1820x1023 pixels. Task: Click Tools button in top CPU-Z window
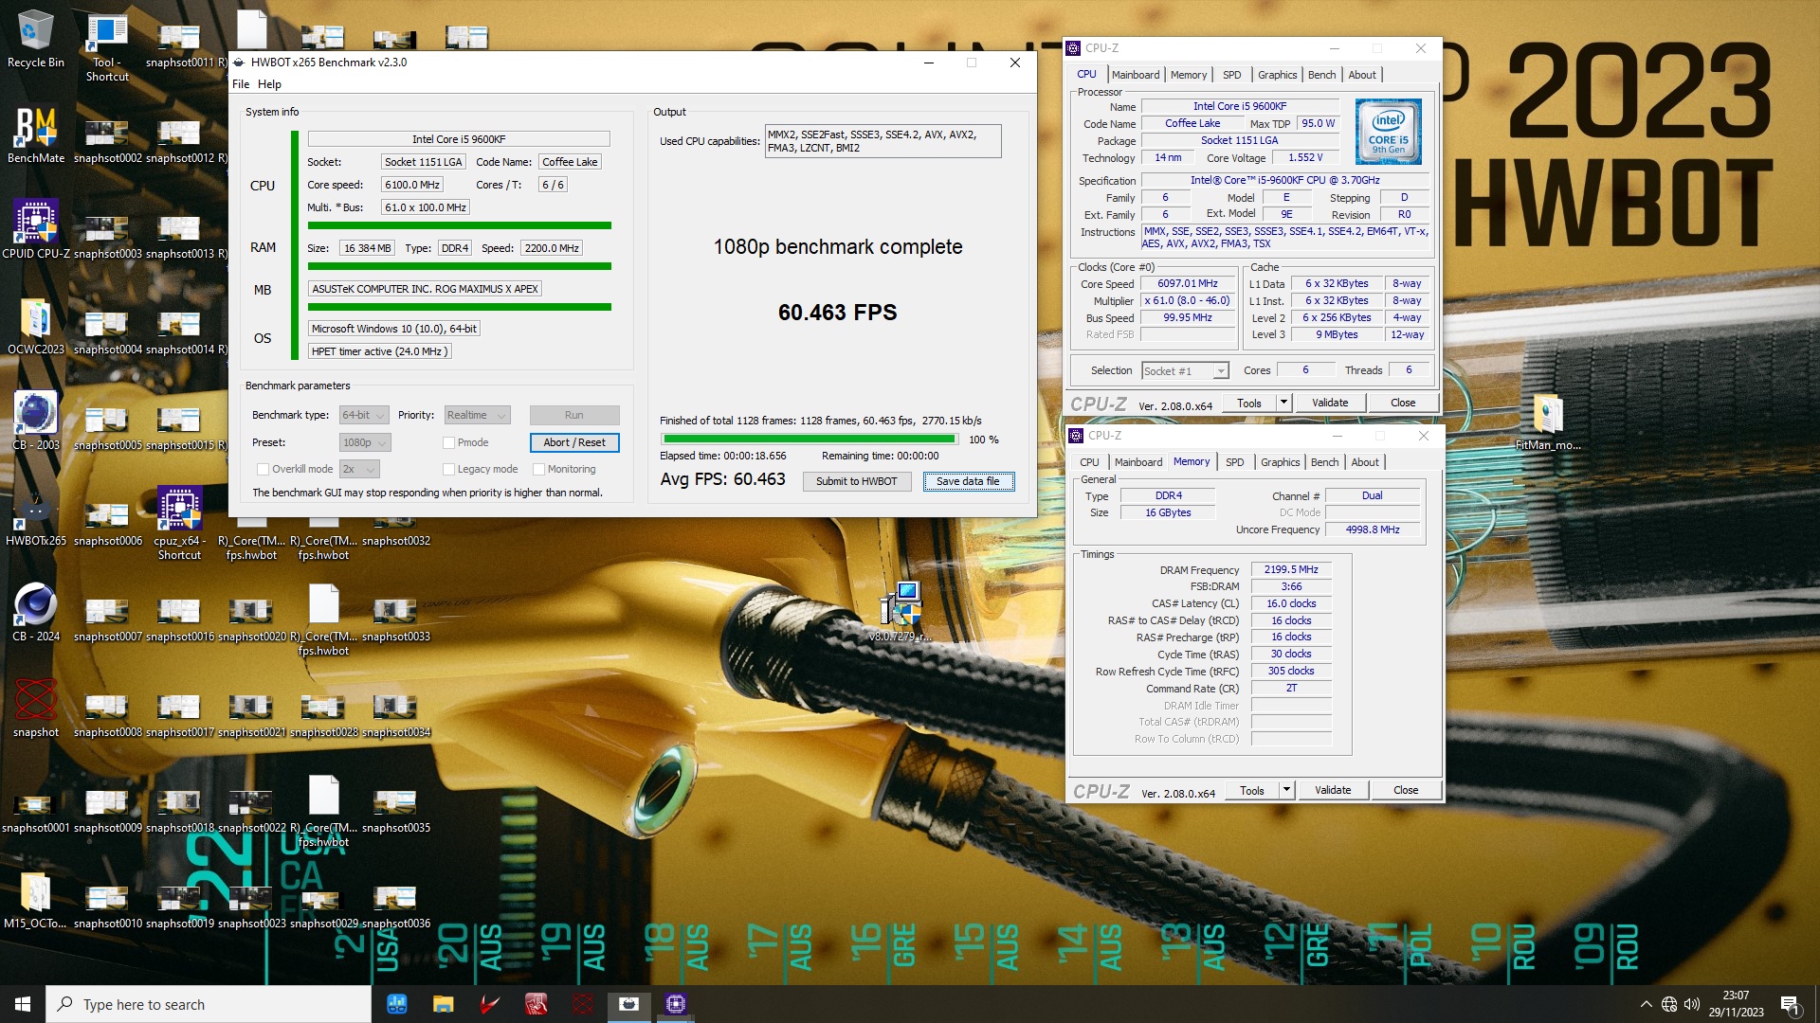point(1249,403)
